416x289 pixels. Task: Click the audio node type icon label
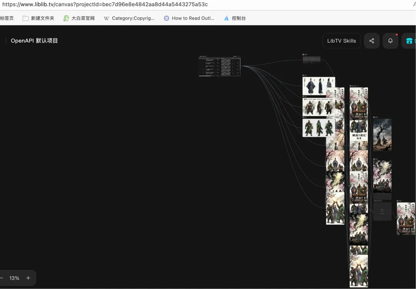click(x=304, y=55)
